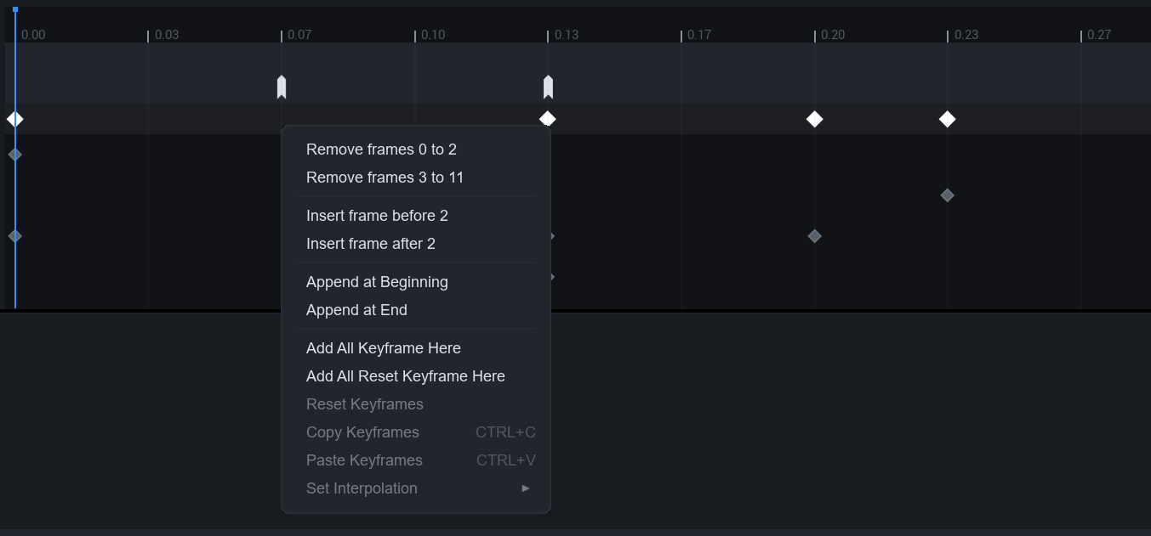The width and height of the screenshot is (1151, 536).
Task: Select "Insert frame after 2" option
Action: (x=371, y=244)
